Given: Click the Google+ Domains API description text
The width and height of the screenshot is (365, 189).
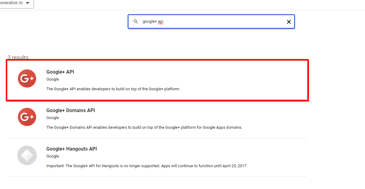Looking at the screenshot, I should pos(144,128).
